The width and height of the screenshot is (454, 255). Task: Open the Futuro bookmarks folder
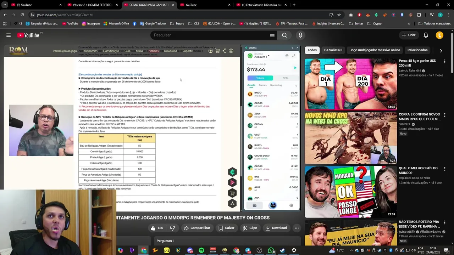tap(177, 24)
